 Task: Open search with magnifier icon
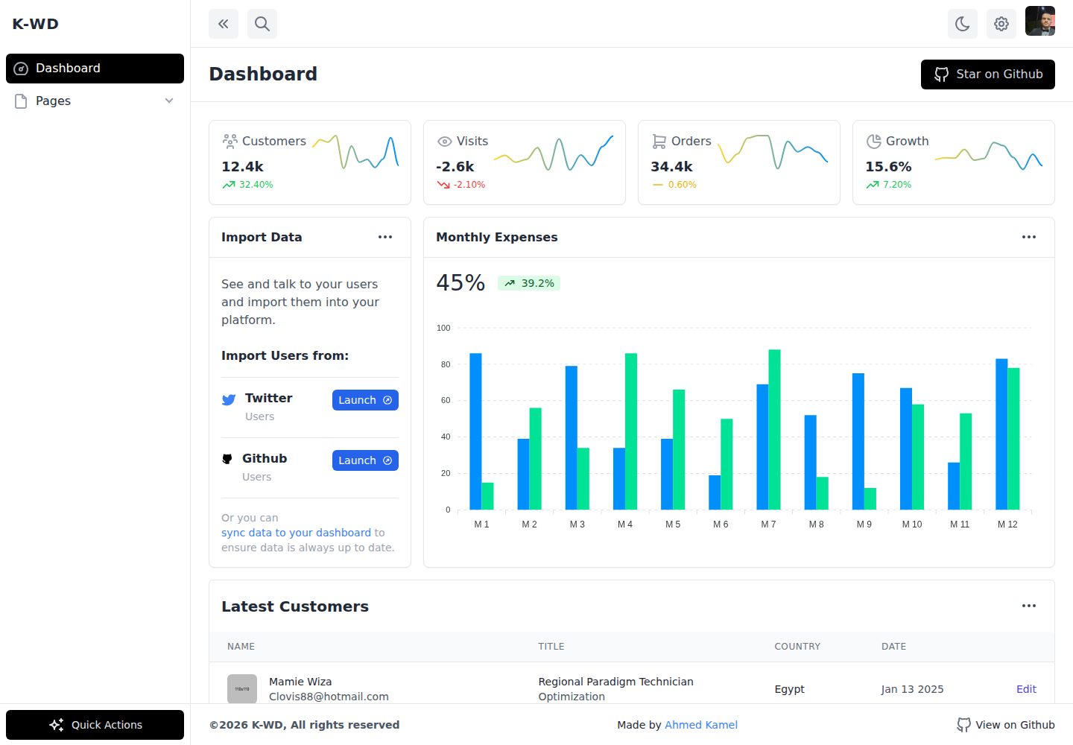coord(262,24)
